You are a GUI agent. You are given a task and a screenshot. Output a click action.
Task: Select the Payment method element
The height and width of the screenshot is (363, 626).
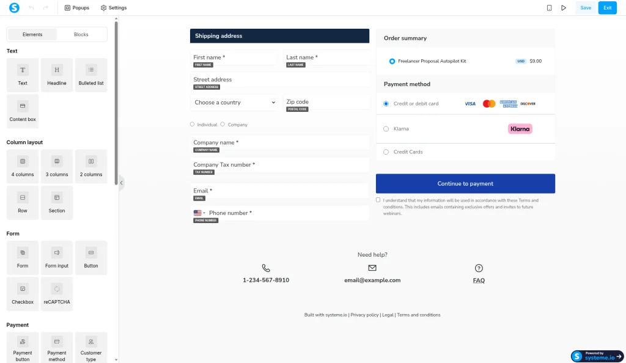(57, 348)
